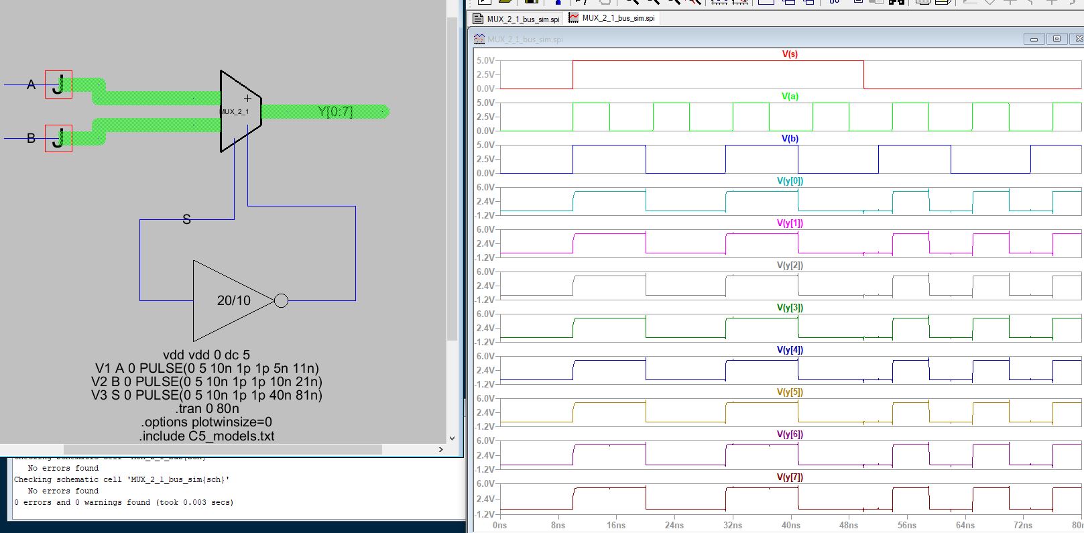
Task: Click the S net label on wire
Action: [x=186, y=219]
